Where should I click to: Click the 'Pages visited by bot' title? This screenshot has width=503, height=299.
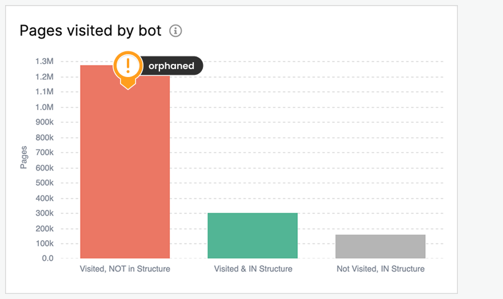[91, 31]
